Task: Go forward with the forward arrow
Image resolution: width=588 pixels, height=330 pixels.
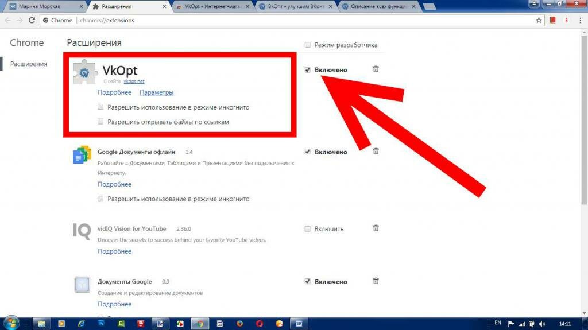Action: (20, 20)
